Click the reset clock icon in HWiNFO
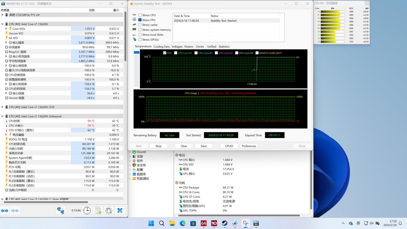 [x=87, y=210]
